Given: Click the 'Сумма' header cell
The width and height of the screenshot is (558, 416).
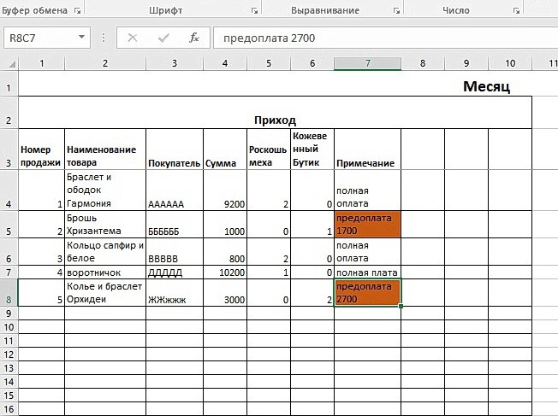Looking at the screenshot, I should pyautogui.click(x=225, y=149).
